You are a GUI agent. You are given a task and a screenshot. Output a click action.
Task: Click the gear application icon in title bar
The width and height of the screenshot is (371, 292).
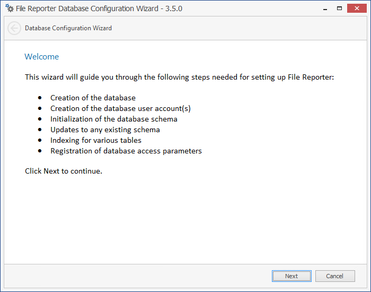9,8
